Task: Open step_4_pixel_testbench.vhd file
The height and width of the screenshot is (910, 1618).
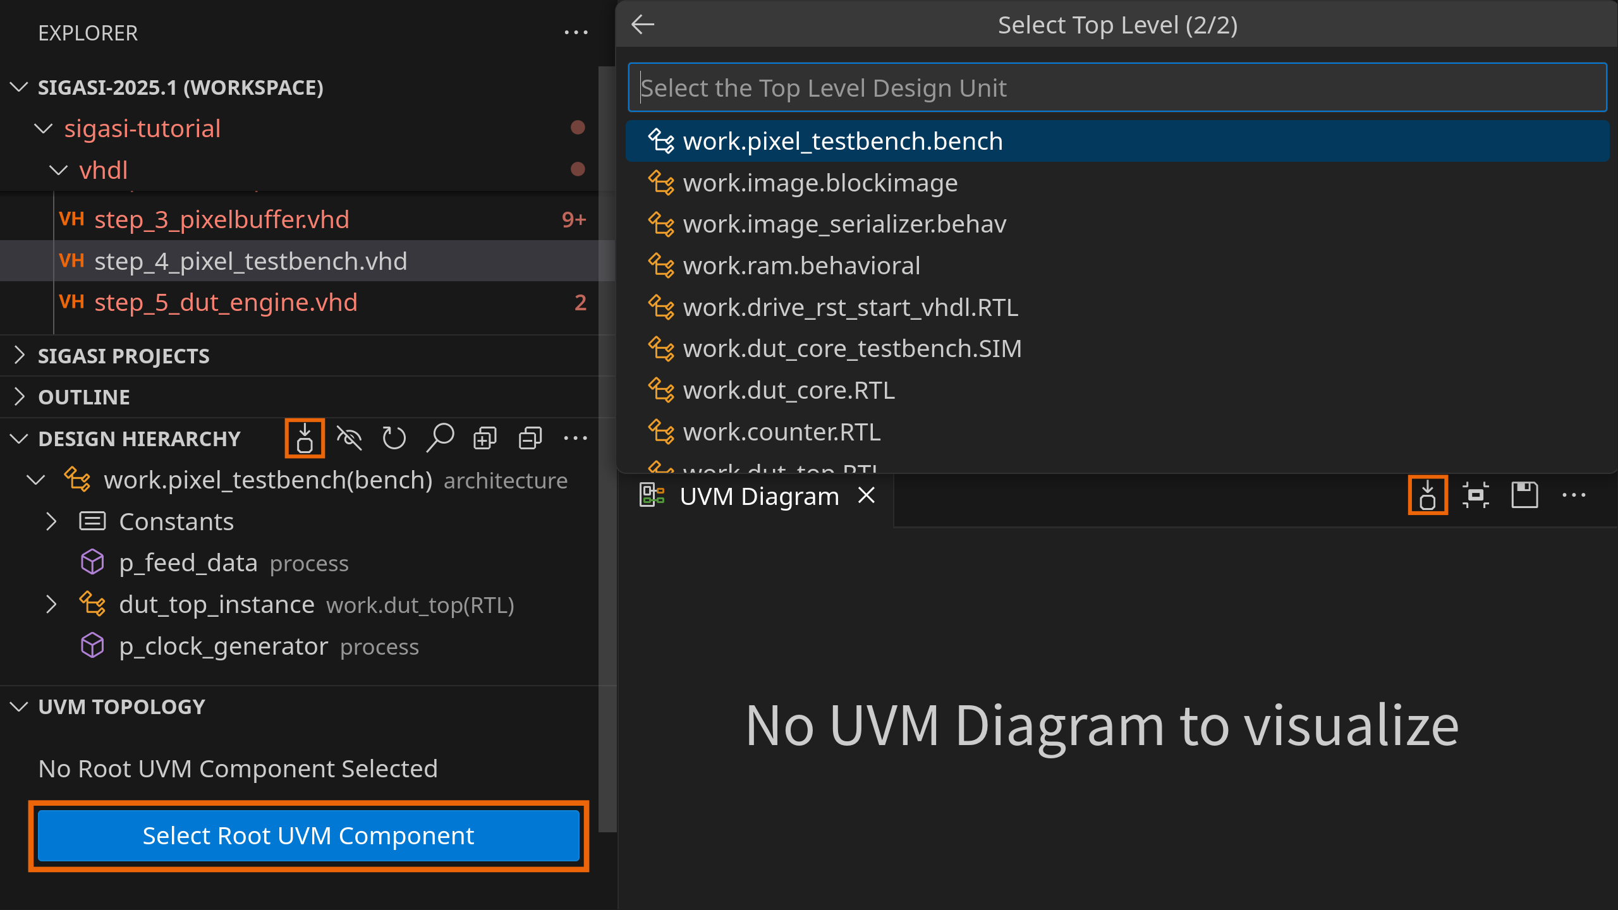Action: pos(299,261)
